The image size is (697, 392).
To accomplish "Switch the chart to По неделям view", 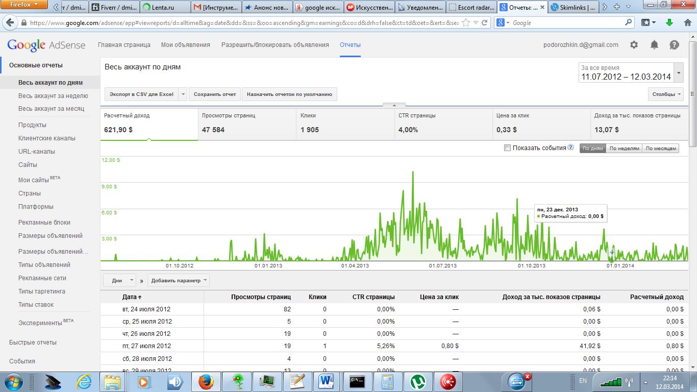I will (x=624, y=148).
